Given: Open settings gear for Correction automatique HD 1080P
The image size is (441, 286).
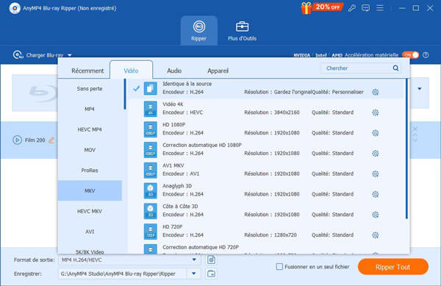Looking at the screenshot, I should coord(375,153).
